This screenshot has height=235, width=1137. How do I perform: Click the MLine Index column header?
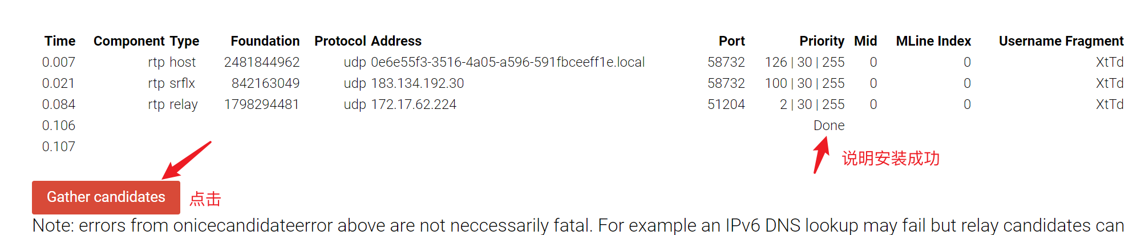[933, 41]
